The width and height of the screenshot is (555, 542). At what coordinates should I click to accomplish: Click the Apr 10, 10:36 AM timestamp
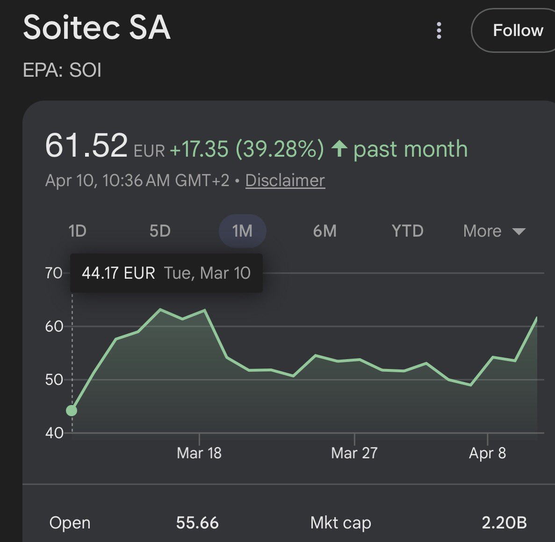pyautogui.click(x=137, y=181)
